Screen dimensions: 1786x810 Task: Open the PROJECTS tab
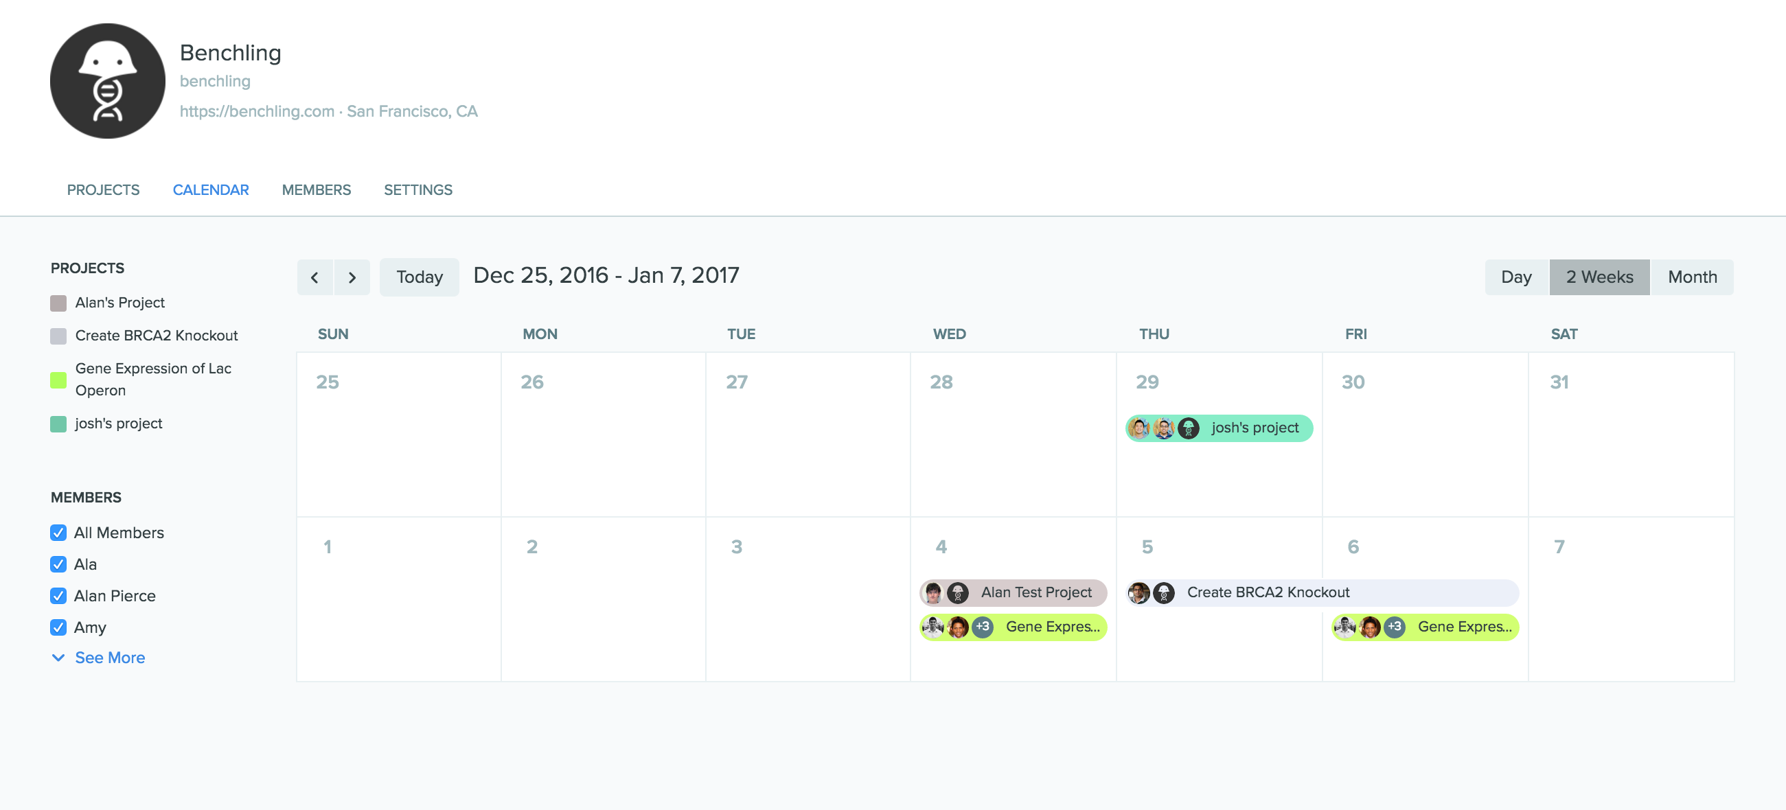pyautogui.click(x=104, y=190)
